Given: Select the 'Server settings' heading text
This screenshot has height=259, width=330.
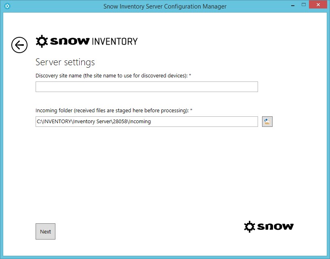Looking at the screenshot, I should tap(65, 62).
